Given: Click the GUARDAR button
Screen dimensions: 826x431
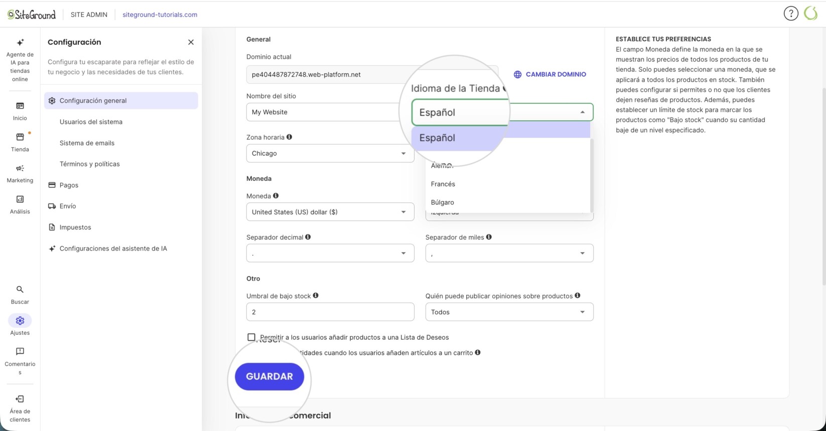Looking at the screenshot, I should [269, 376].
